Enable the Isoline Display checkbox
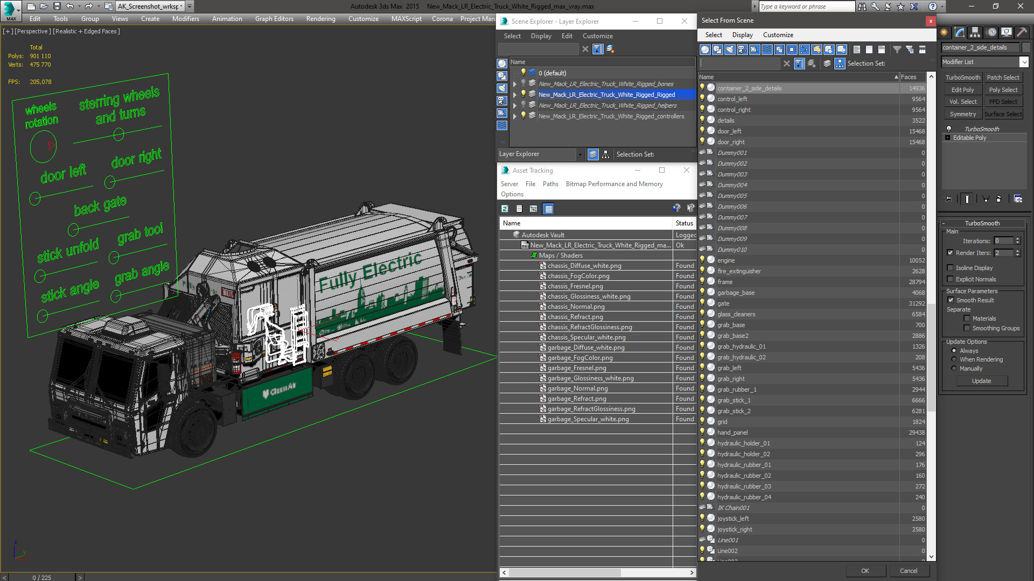Screen dimensions: 1034x581 [951, 268]
